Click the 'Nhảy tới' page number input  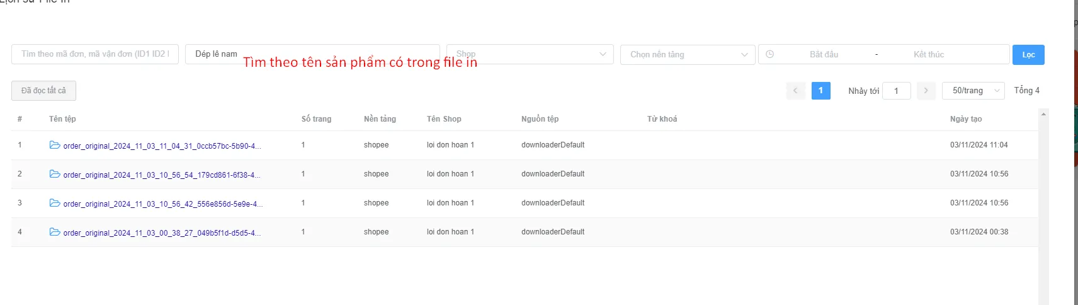897,91
